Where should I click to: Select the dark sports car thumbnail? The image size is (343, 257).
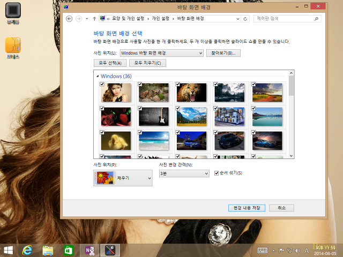coord(229,140)
